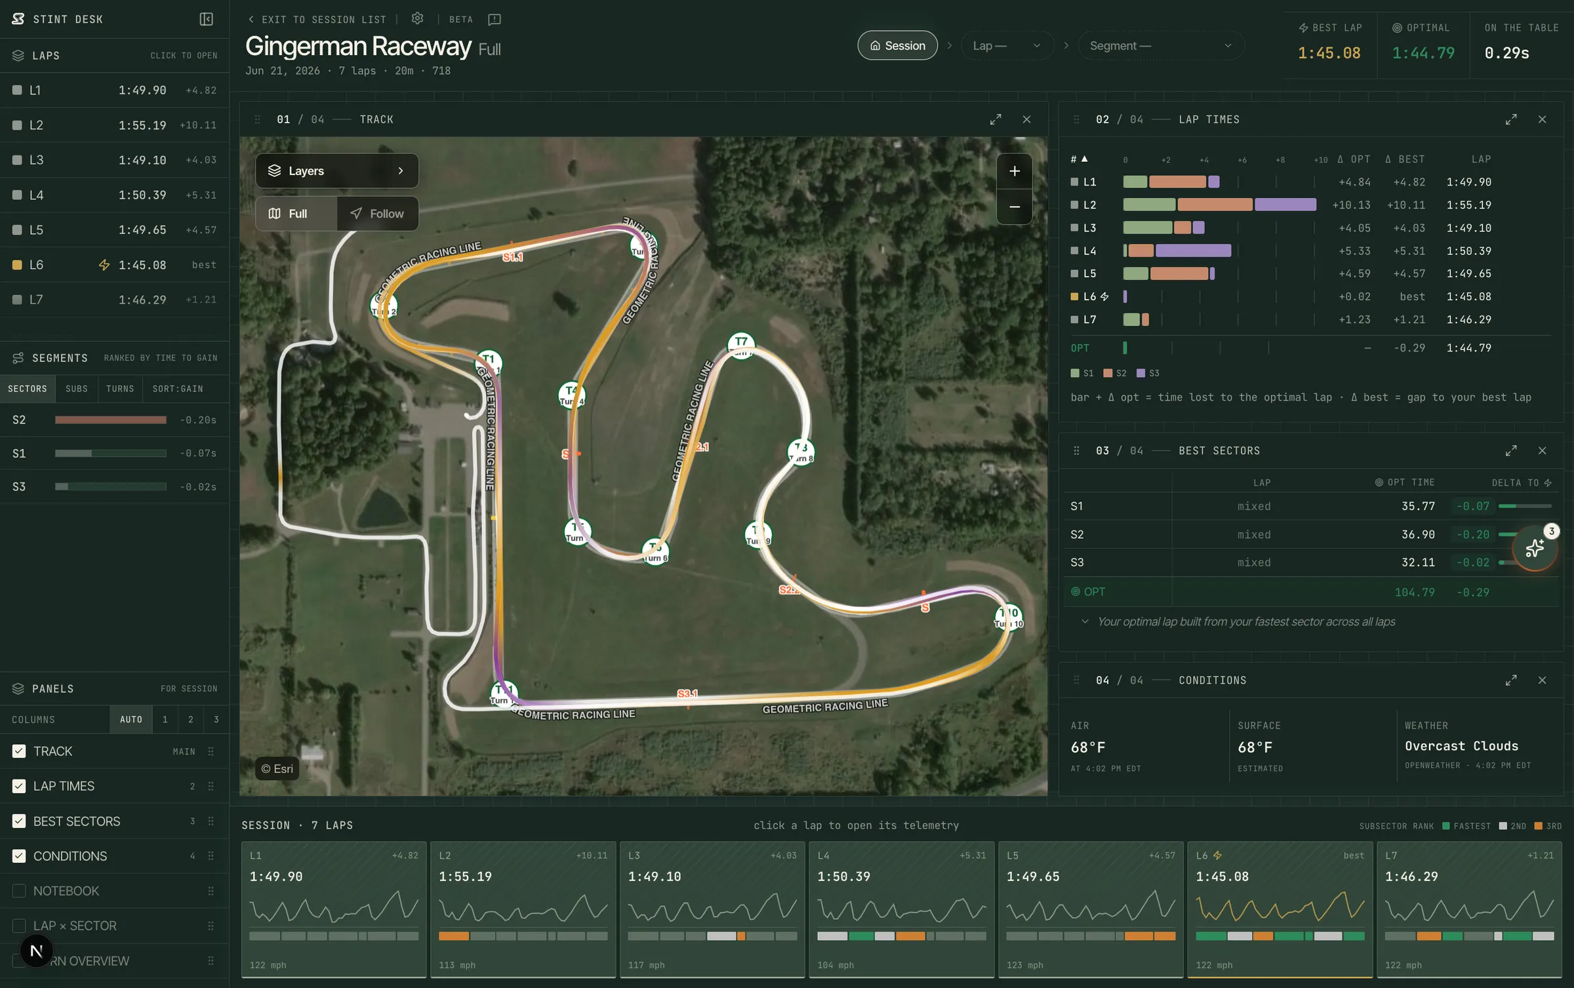
Task: Zoom in on the track map
Action: [1015, 171]
